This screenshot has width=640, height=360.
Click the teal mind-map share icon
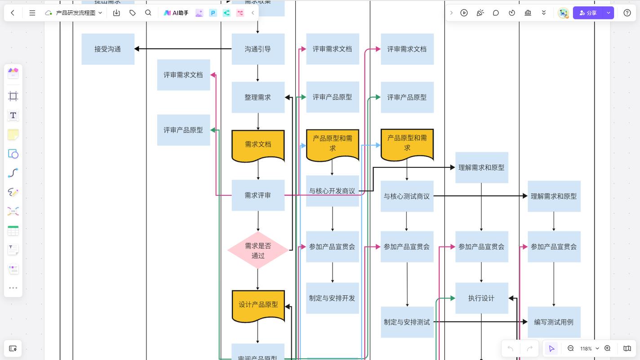pyautogui.click(x=227, y=13)
